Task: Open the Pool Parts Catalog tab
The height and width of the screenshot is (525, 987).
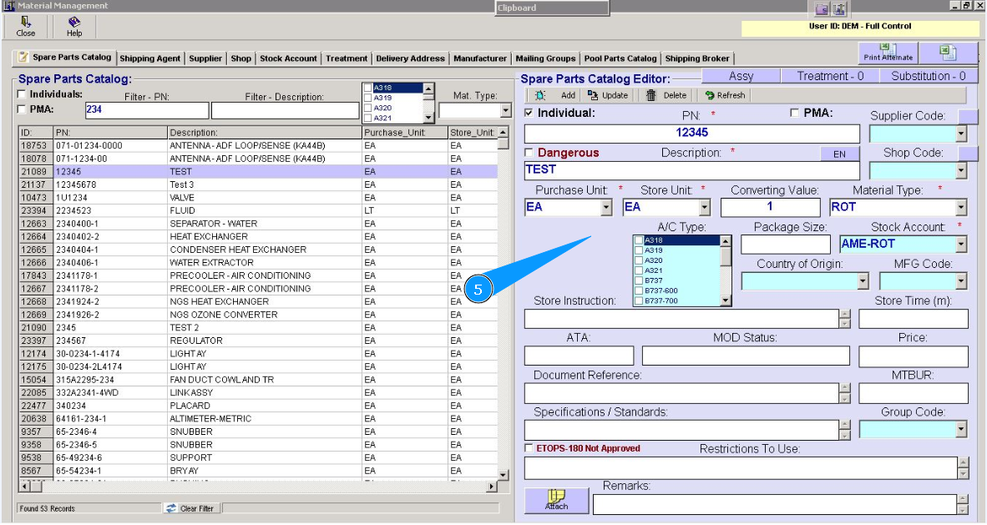Action: [x=620, y=58]
